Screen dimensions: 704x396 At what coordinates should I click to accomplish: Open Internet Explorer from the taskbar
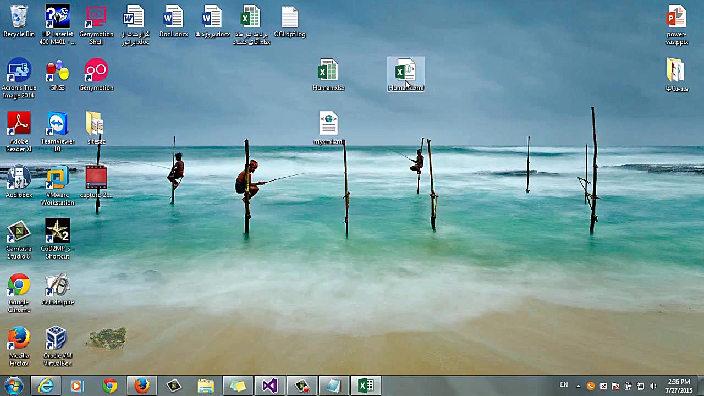tap(46, 386)
